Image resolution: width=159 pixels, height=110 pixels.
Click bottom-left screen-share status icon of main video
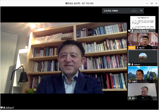pos(2,108)
